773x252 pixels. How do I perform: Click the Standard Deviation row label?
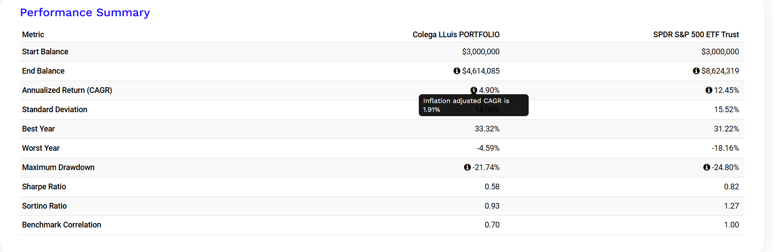54,110
